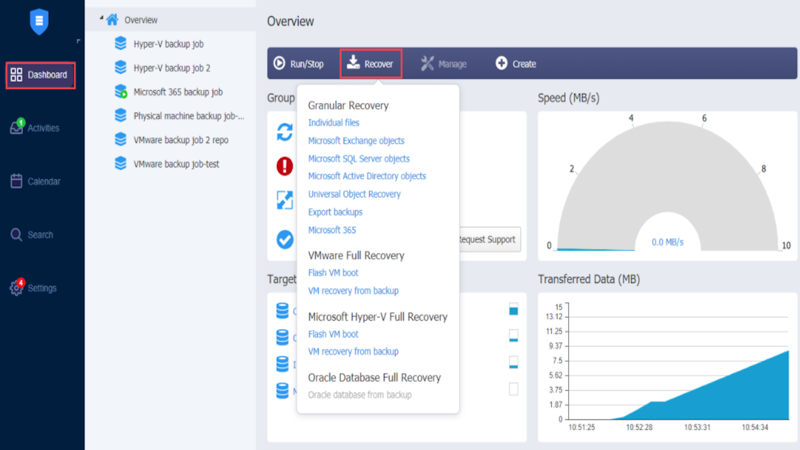Click the blue checkmark status icon
Screen dimensions: 800x450
pyautogui.click(x=285, y=239)
